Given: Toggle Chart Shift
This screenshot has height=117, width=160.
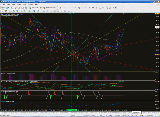Looking at the screenshot, I should click(x=25, y=11).
